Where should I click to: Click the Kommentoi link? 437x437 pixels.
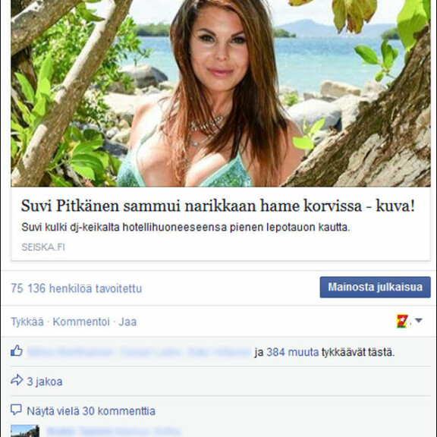[81, 322]
